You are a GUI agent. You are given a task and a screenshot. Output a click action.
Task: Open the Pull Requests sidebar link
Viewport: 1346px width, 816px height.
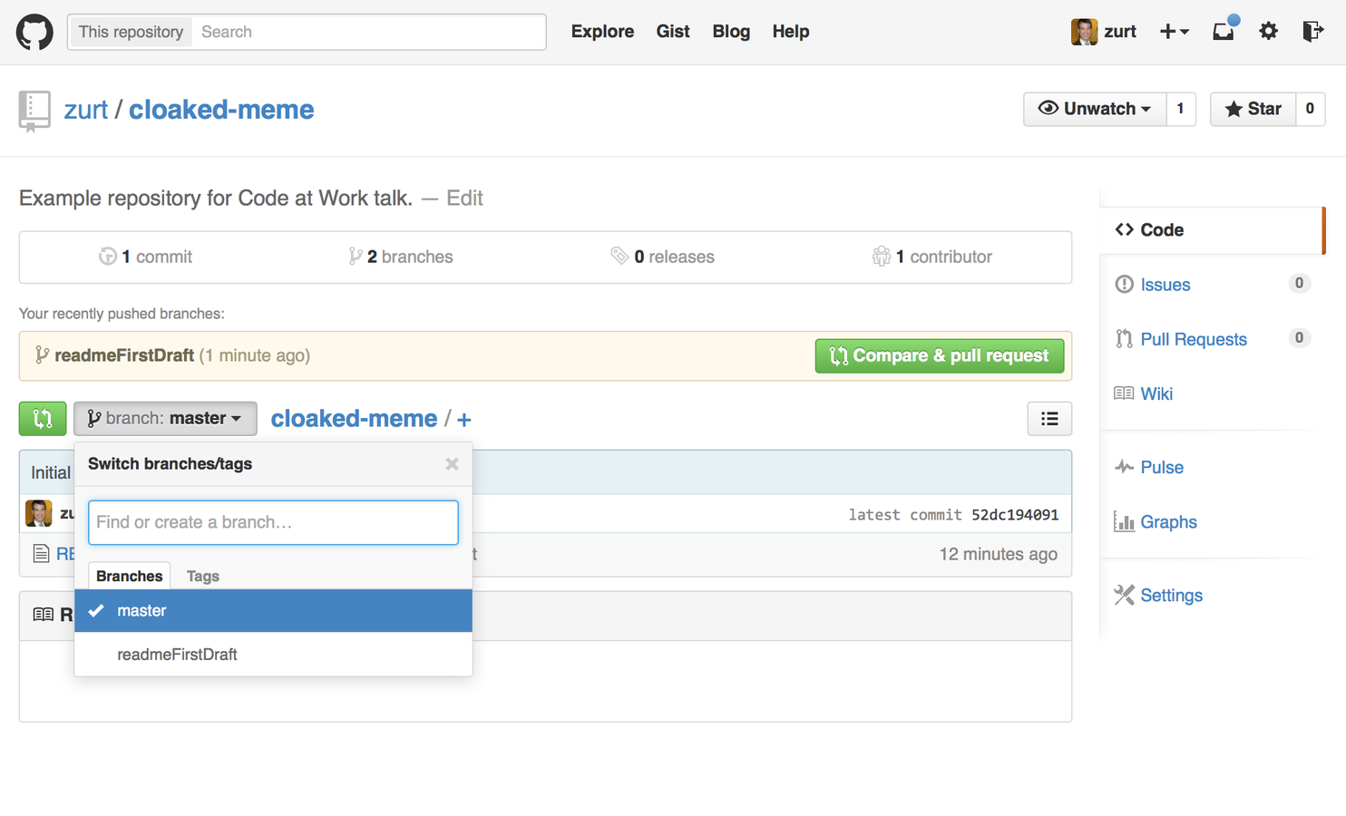1194,339
